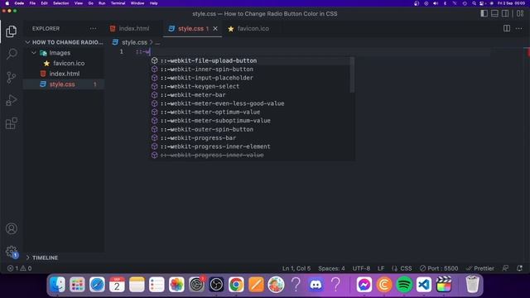Open index.html in the Explorer tree

point(64,74)
